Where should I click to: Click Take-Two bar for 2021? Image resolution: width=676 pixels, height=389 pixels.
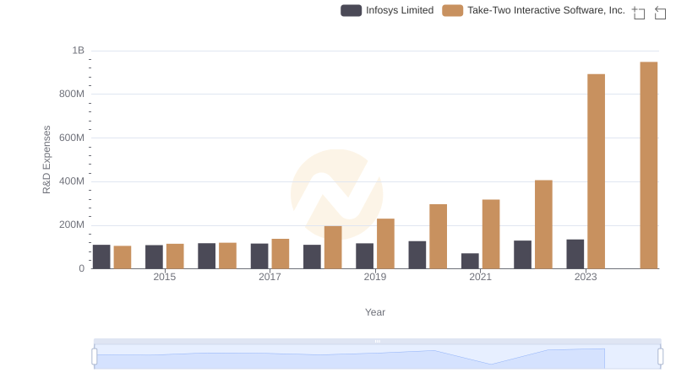point(491,234)
